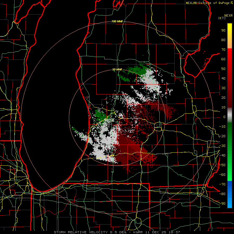Click the NEXR label above the color scale
The width and height of the screenshot is (234, 234).
point(229,16)
